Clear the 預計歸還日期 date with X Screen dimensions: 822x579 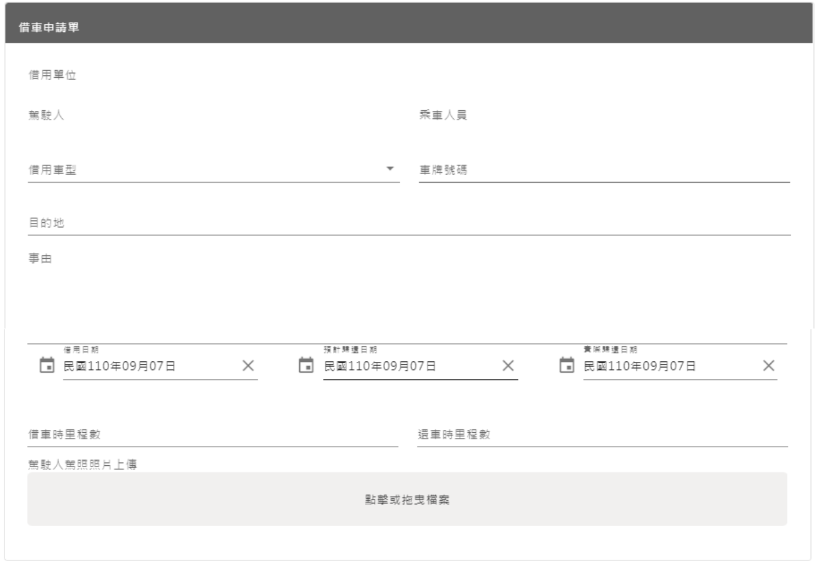pyautogui.click(x=508, y=366)
